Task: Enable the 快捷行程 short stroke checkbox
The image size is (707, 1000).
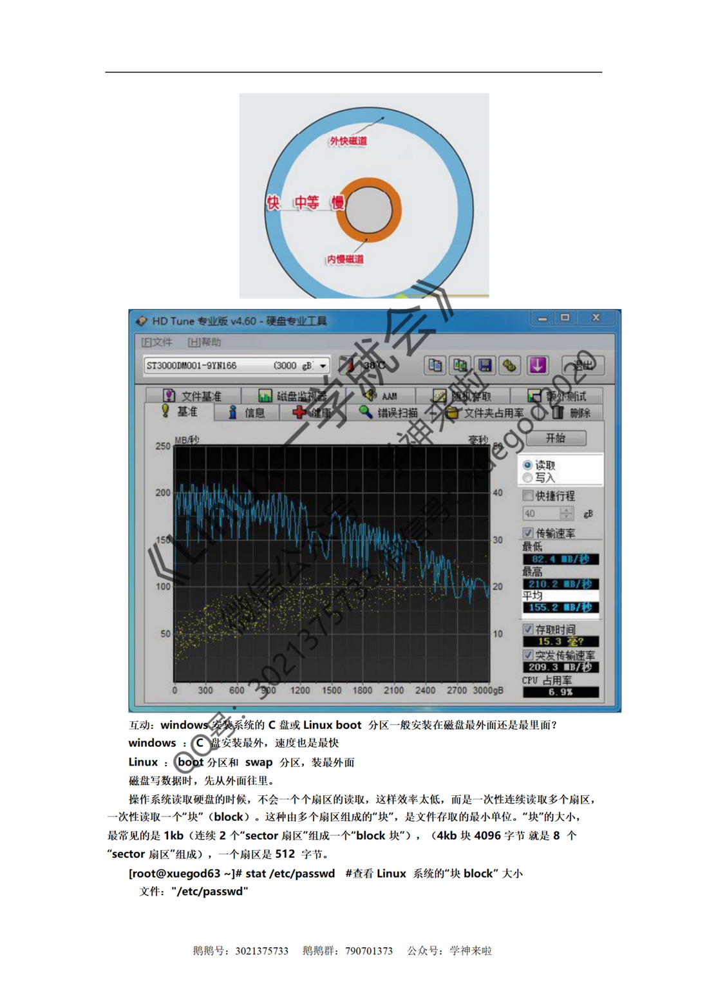Action: 528,496
